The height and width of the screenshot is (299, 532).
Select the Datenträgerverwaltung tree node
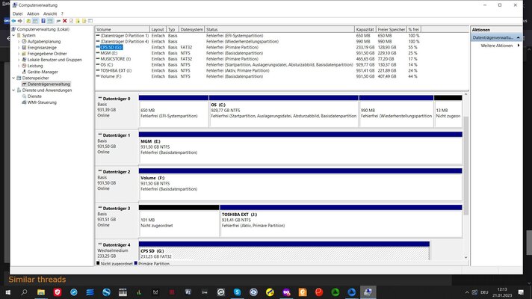49,84
